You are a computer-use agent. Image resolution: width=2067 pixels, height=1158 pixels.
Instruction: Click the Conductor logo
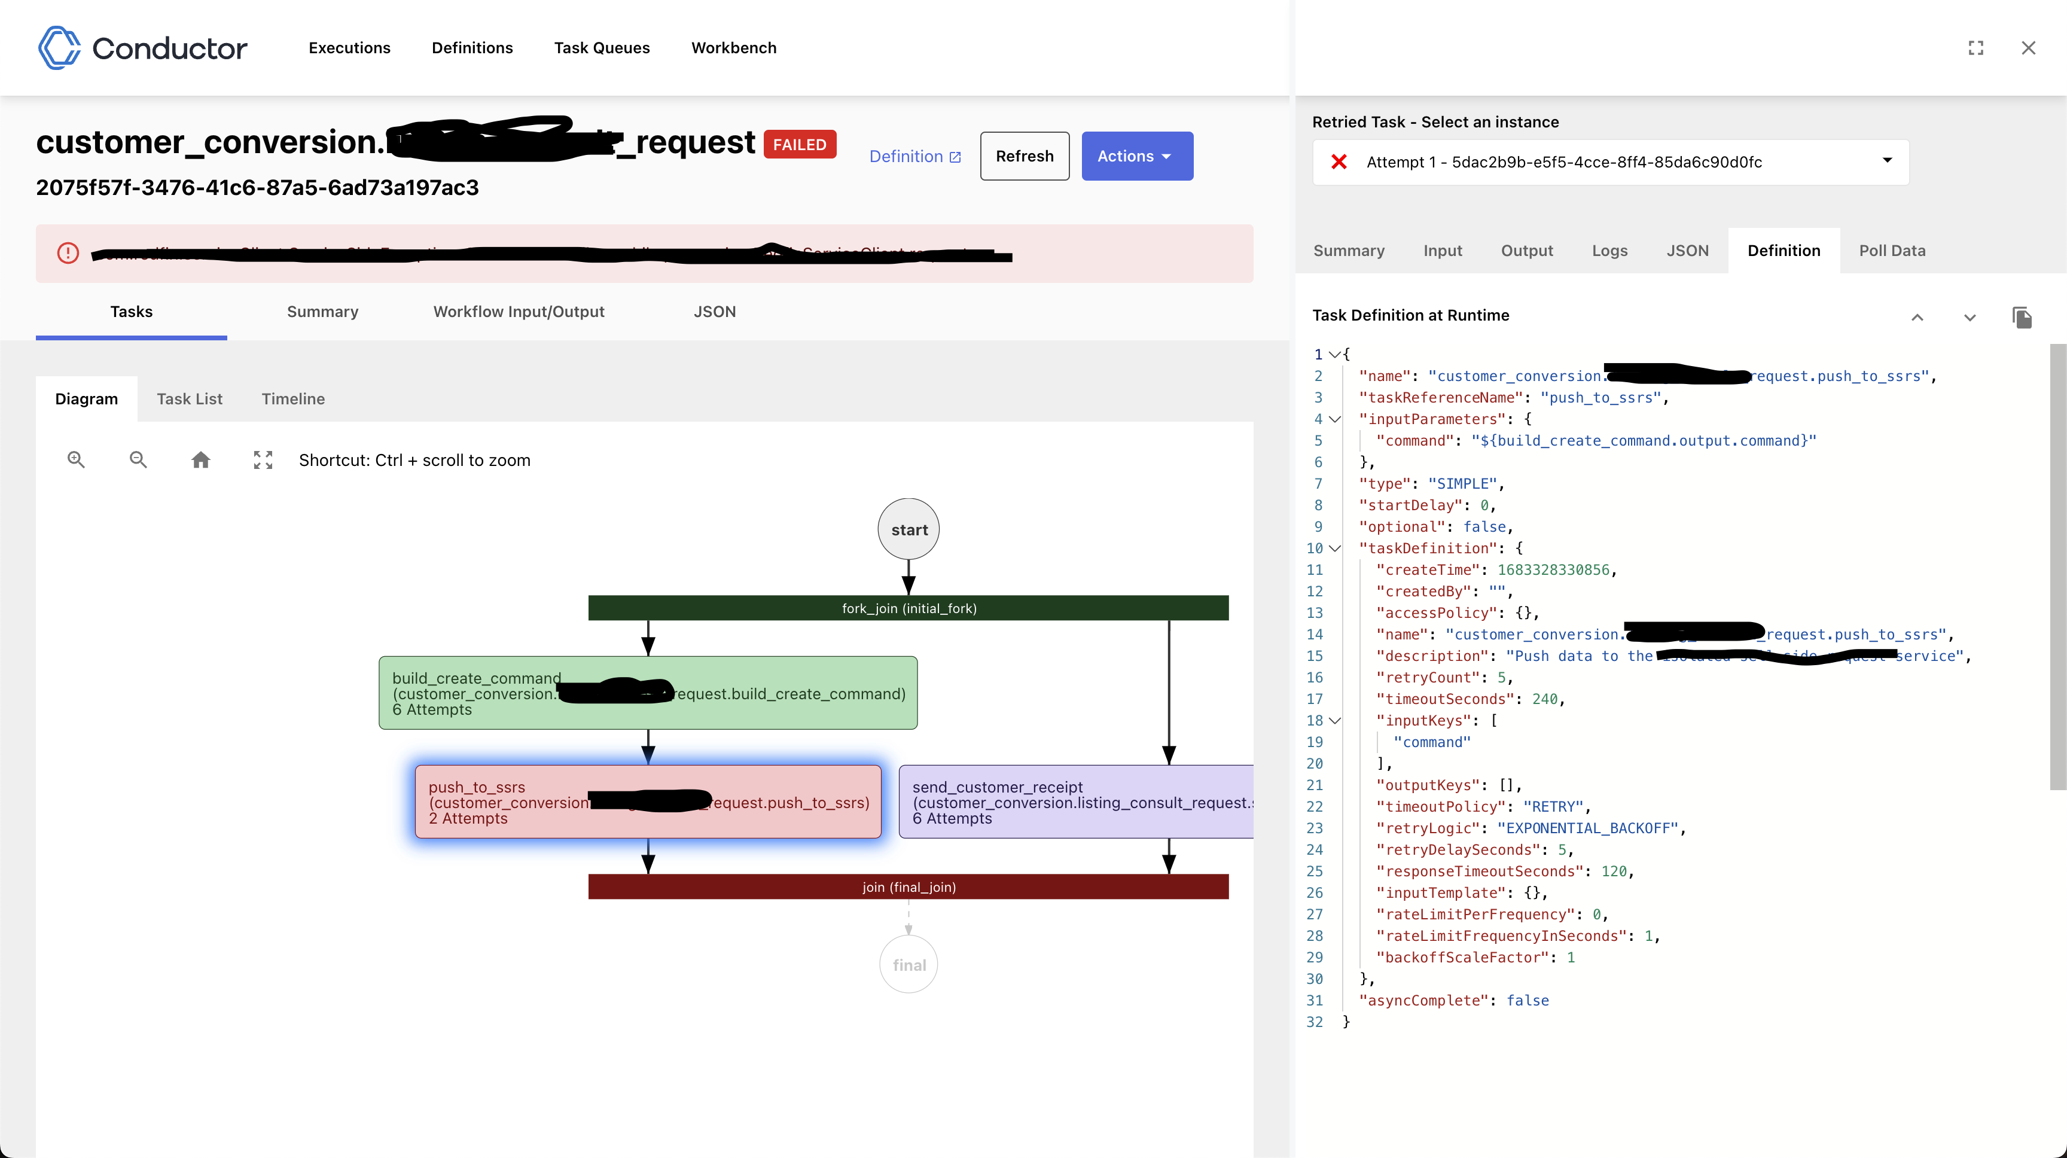[x=142, y=47]
